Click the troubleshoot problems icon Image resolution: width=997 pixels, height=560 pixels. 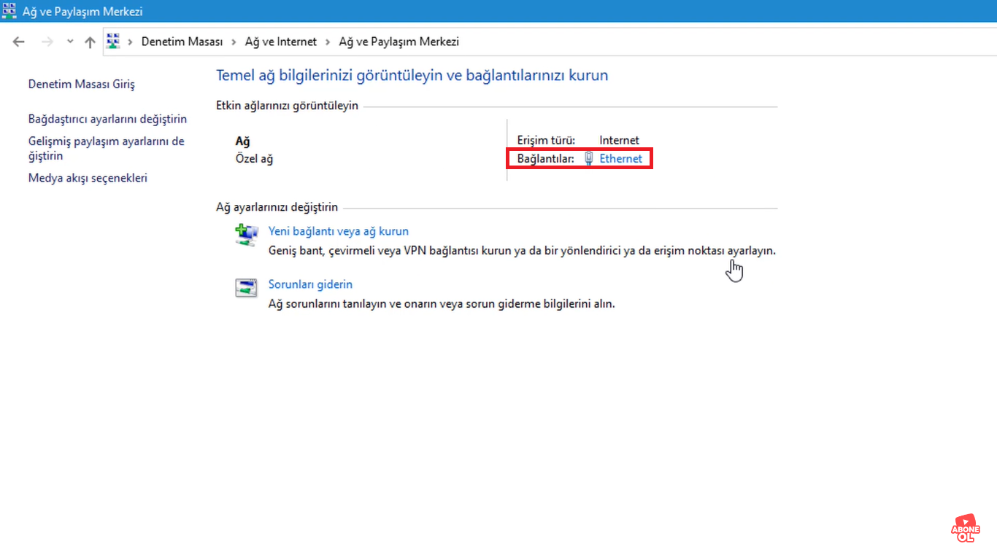247,287
